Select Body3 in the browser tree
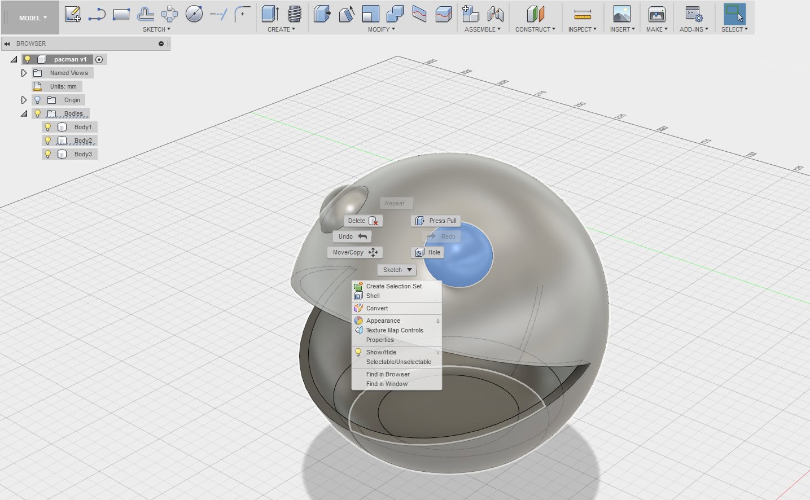Screen dimensions: 810x500 83,154
